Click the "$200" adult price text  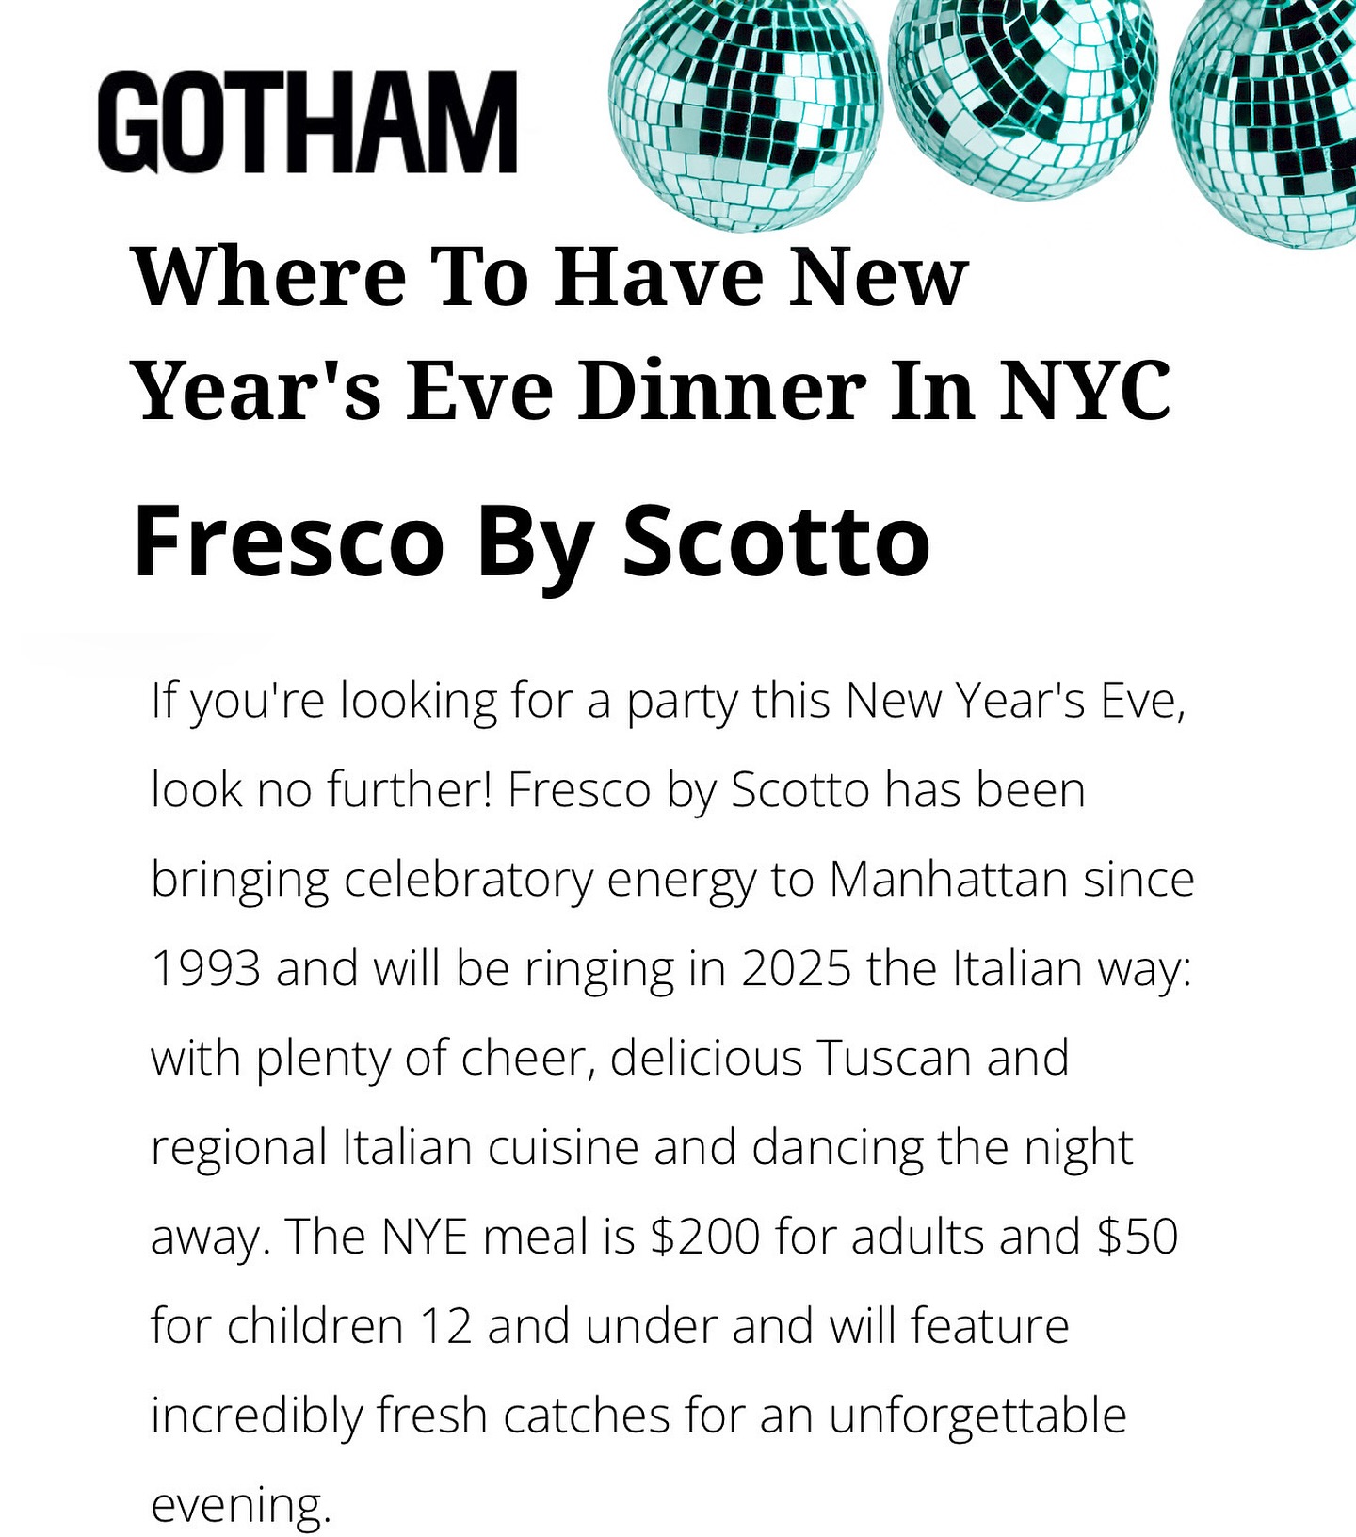pos(704,1237)
